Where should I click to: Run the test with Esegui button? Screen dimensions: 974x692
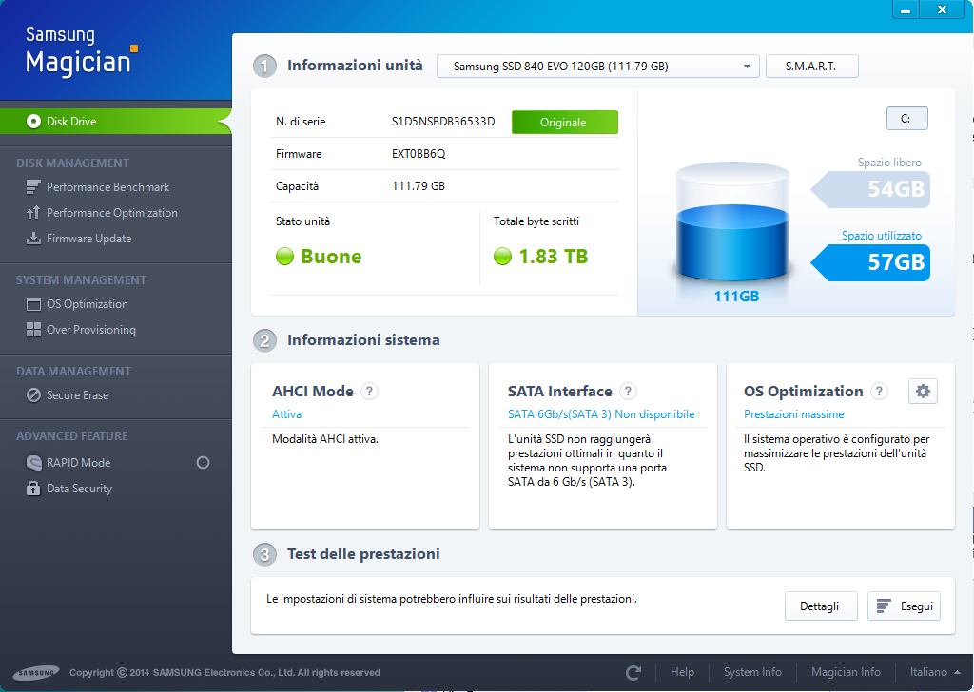pyautogui.click(x=904, y=605)
